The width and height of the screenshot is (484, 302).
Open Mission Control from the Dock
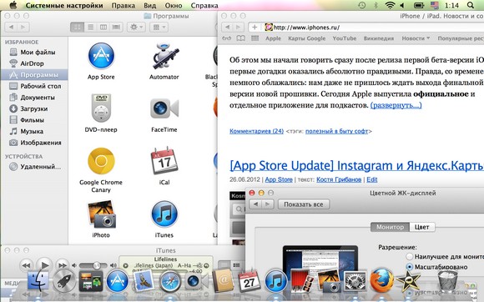coord(91,281)
